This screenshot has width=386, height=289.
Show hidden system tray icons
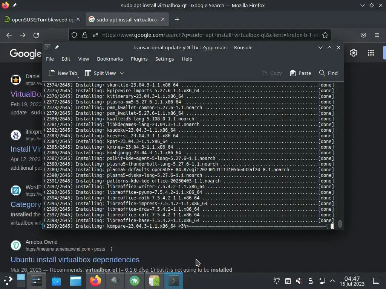pyautogui.click(x=332, y=281)
